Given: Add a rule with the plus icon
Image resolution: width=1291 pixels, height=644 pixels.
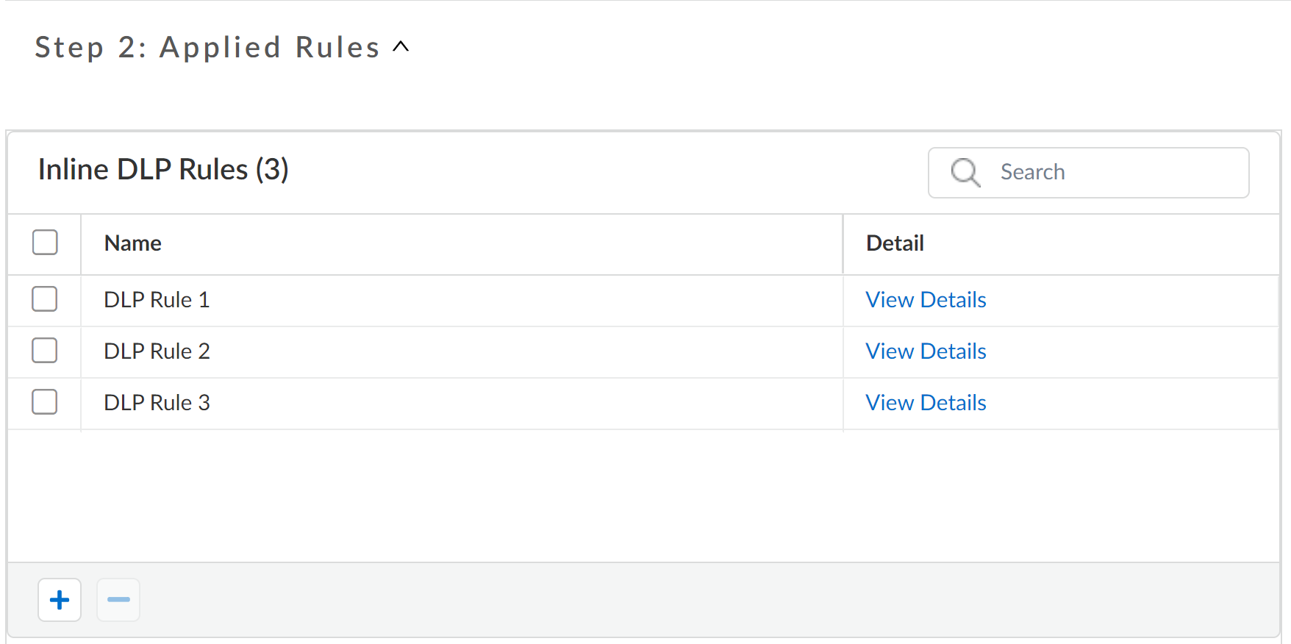Looking at the screenshot, I should coord(60,600).
